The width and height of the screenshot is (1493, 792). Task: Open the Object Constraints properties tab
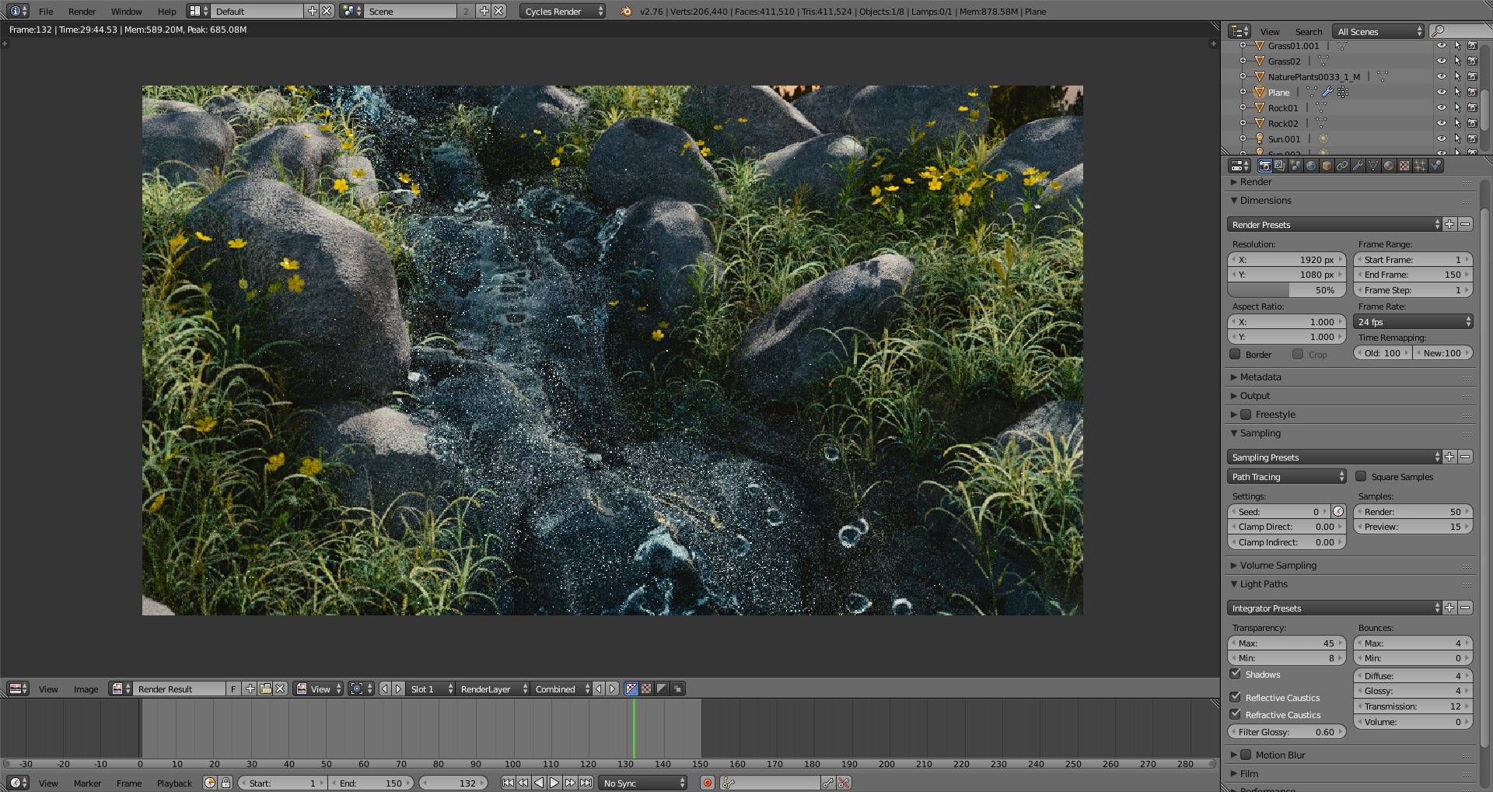(1342, 166)
